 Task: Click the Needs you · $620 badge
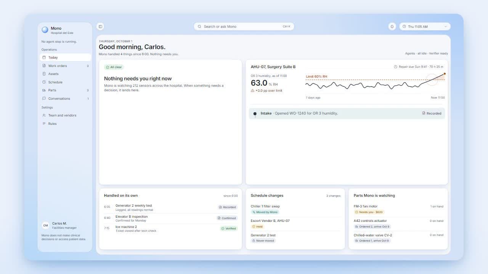point(369,212)
